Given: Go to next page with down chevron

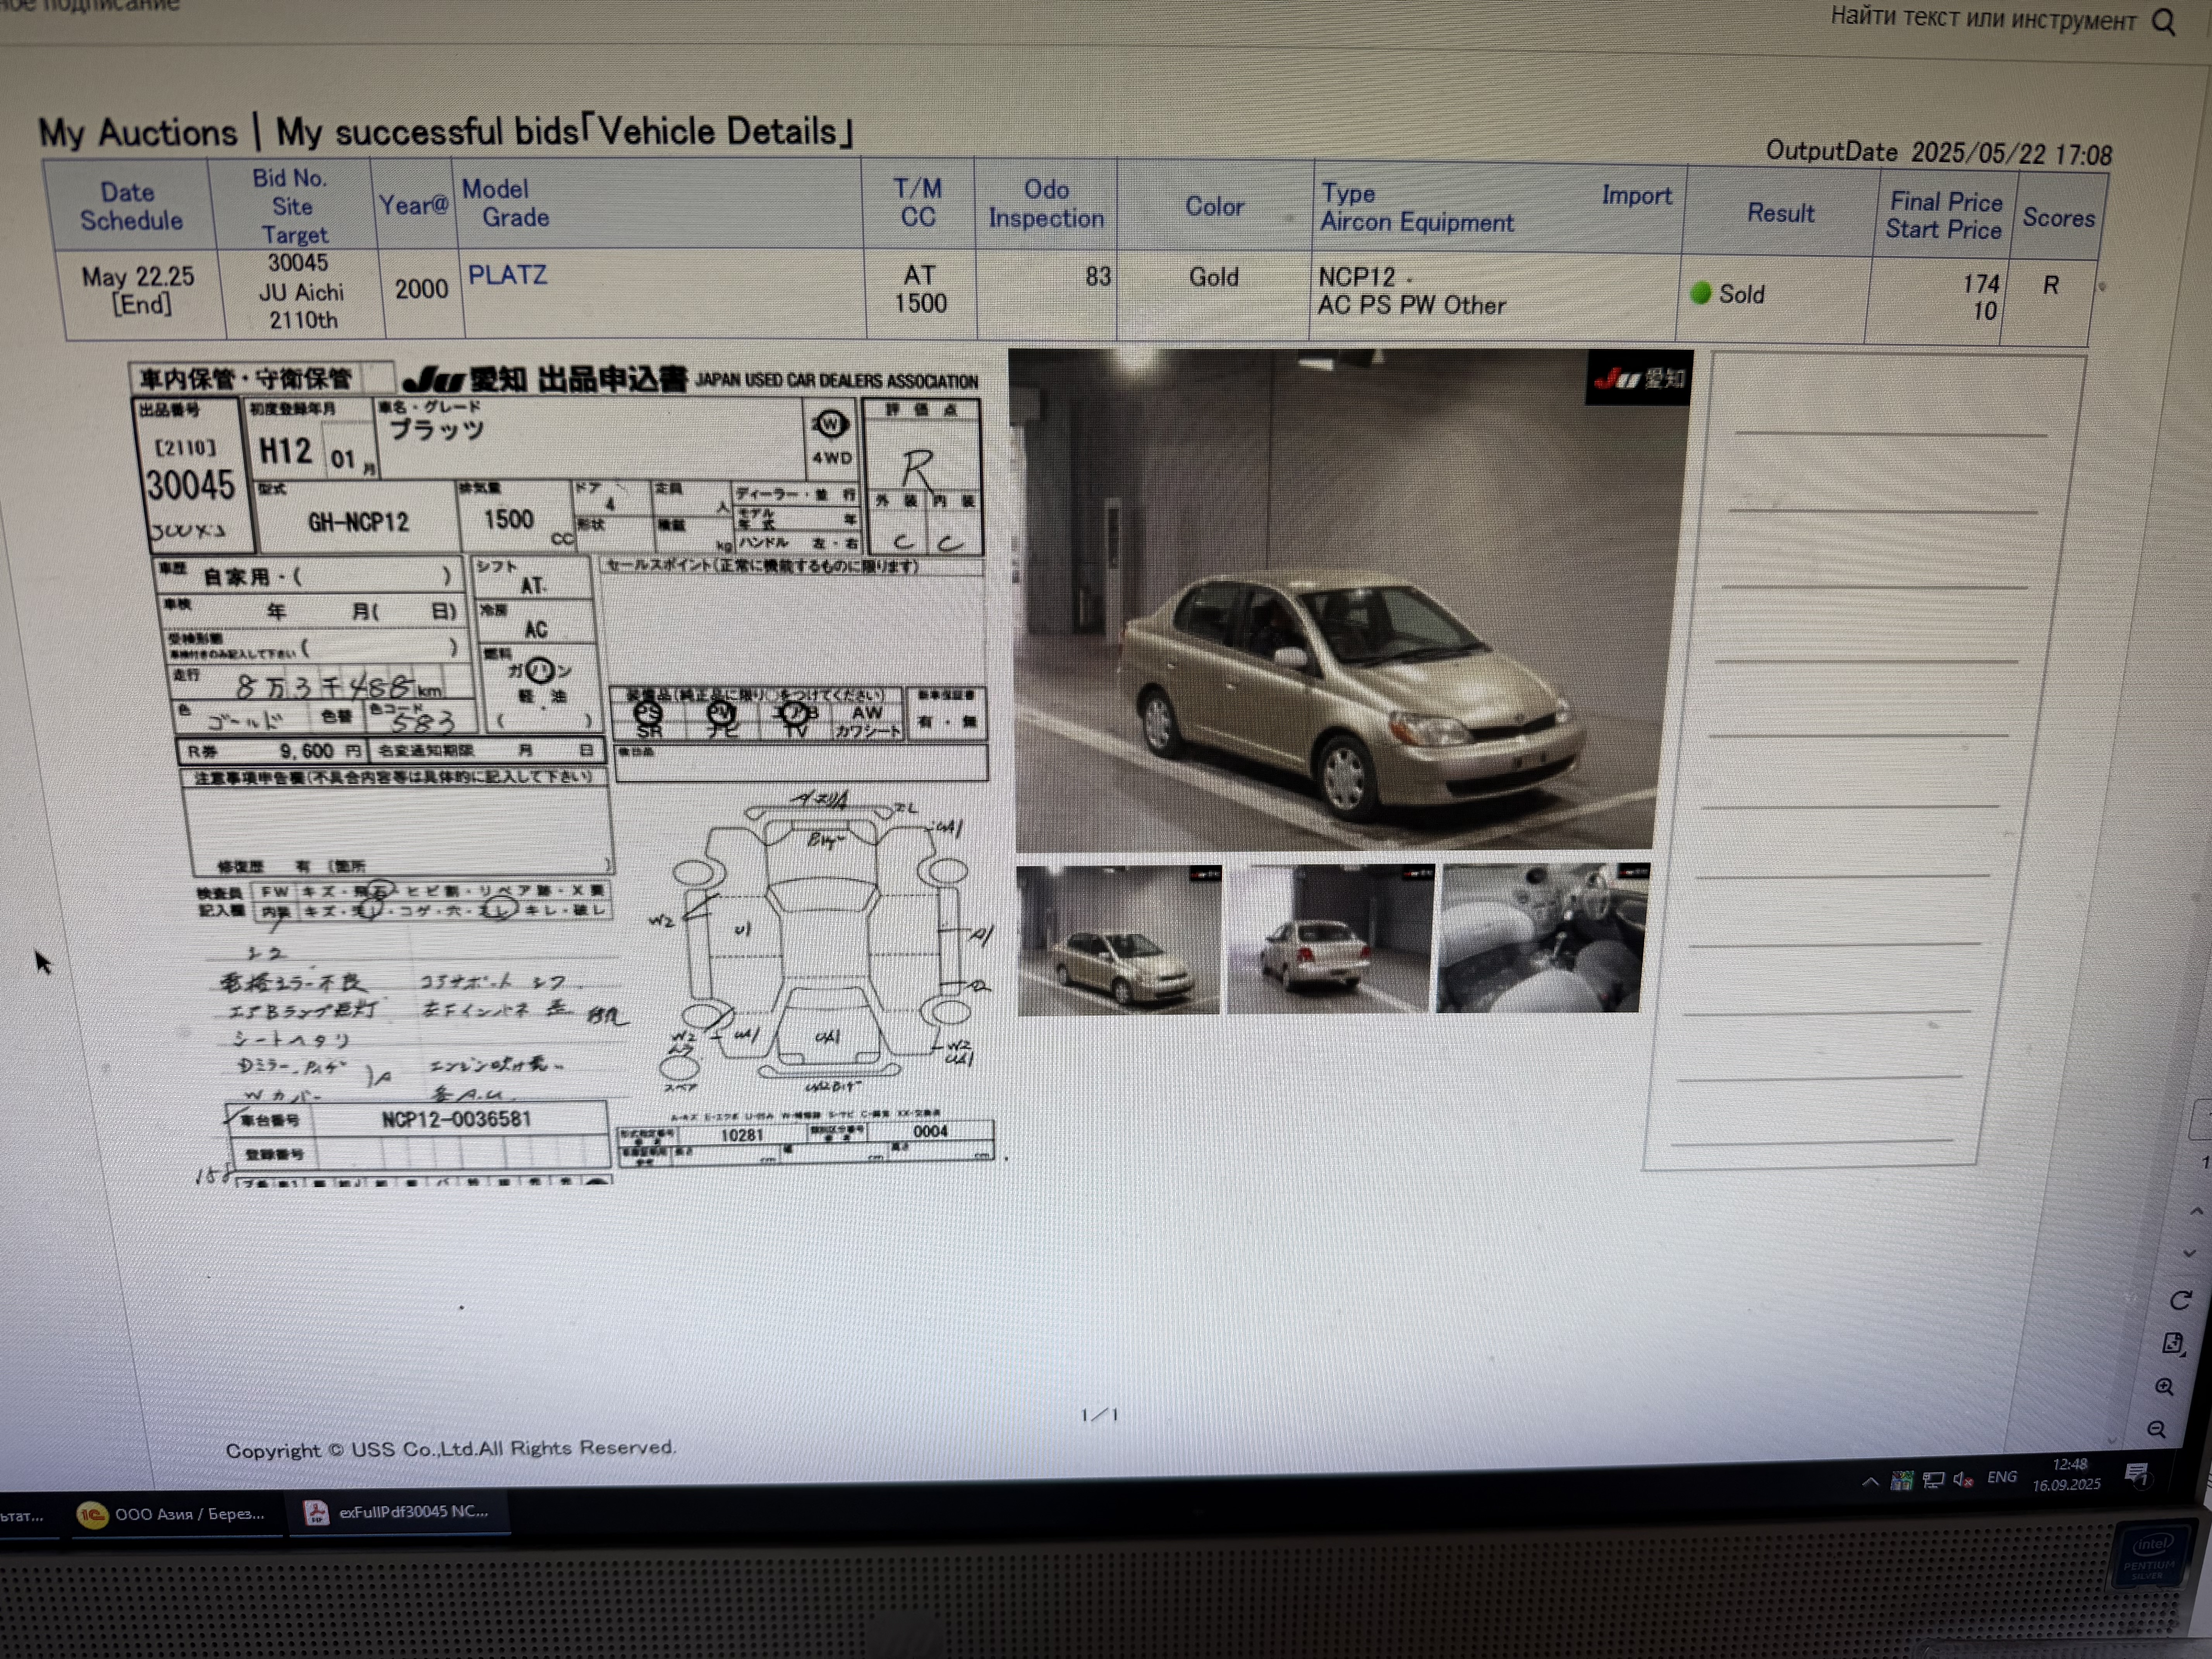Looking at the screenshot, I should click(2189, 1253).
